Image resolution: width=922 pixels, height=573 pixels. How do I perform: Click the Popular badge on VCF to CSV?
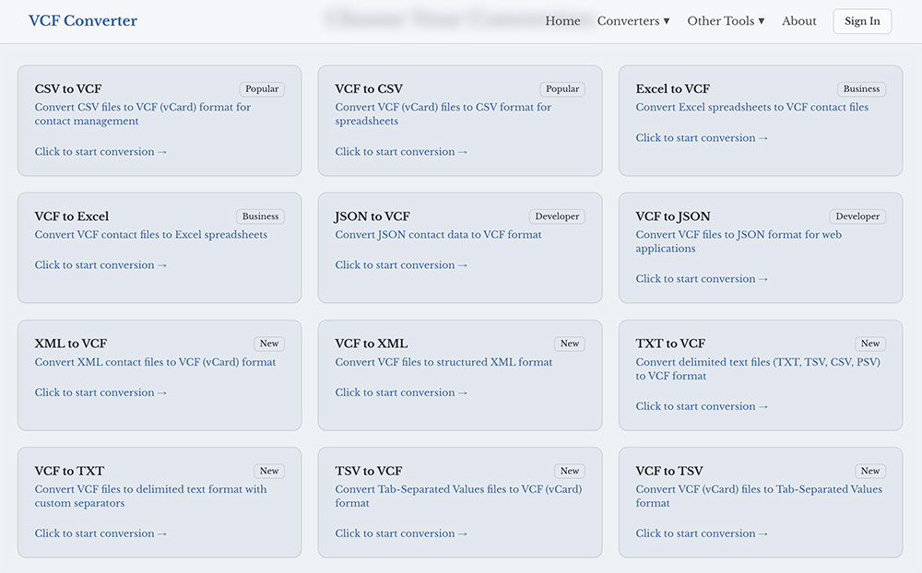[562, 88]
